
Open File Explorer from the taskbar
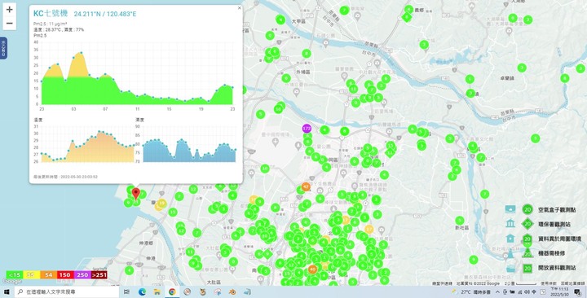[x=157, y=292]
